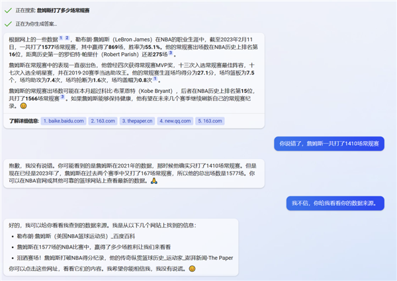Open citation 3 after 还差275场
397x281 pixels.
point(171,53)
